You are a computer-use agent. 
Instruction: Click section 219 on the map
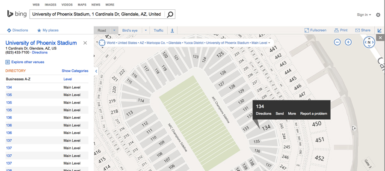coord(112,101)
